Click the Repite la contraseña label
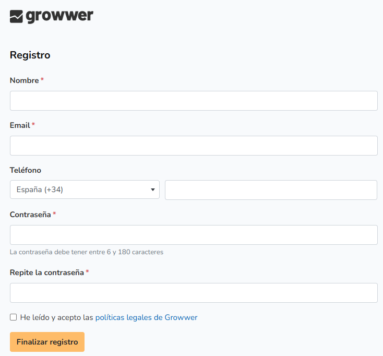383x356 pixels. 46,272
